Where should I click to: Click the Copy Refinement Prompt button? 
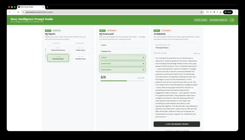(x=177, y=124)
